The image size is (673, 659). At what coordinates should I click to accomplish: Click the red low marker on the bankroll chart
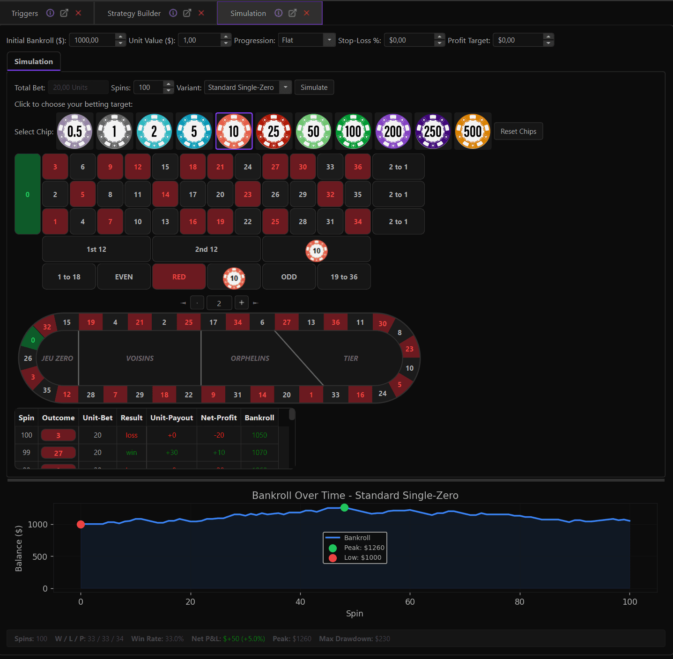coord(81,524)
